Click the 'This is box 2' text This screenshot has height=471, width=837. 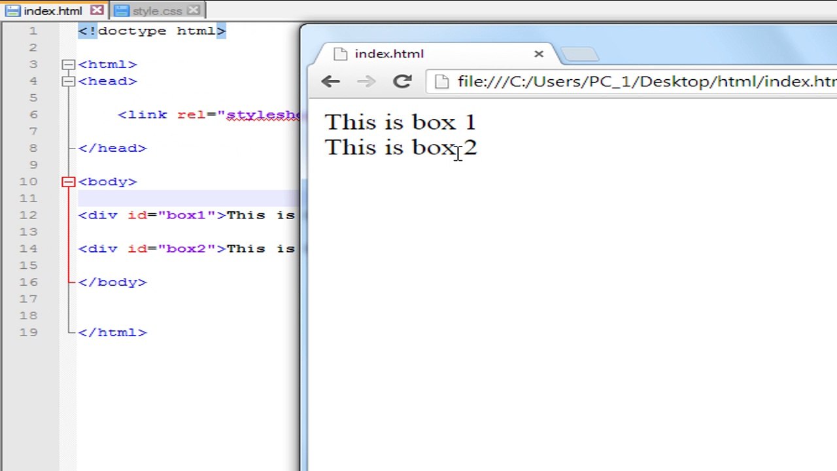(401, 147)
